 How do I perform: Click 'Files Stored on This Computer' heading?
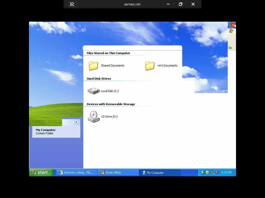click(x=108, y=53)
